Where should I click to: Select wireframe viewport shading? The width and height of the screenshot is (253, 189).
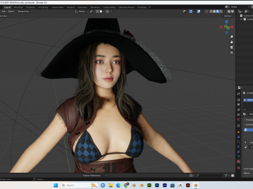pyautogui.click(x=211, y=12)
